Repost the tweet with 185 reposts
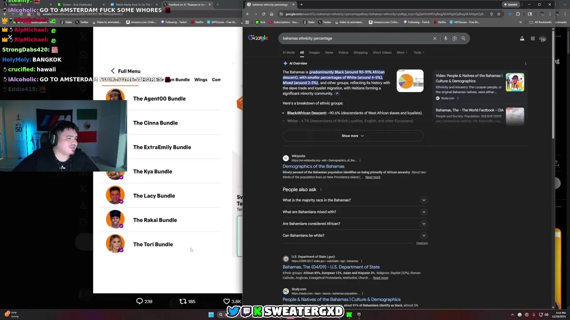The width and height of the screenshot is (570, 320). (x=187, y=301)
